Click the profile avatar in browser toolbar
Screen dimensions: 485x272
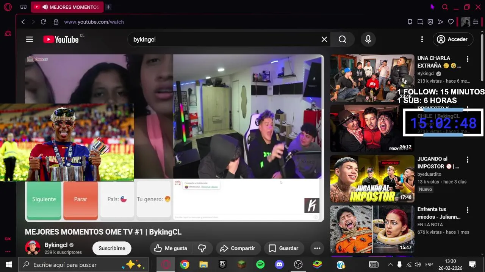(x=465, y=22)
